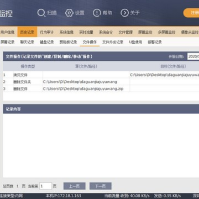Click 当前流量 收到 40.08 KB/s status

click(127, 196)
